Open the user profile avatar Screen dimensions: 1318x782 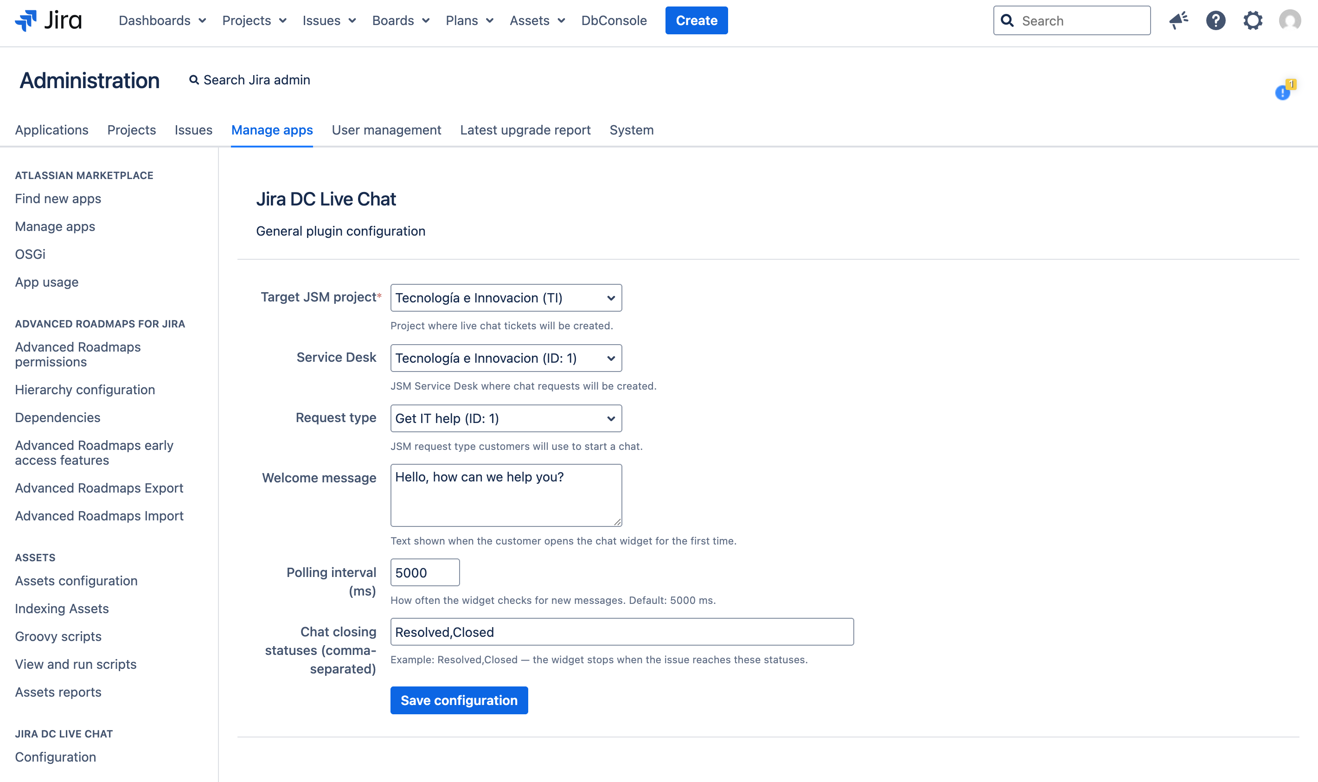[1290, 20]
